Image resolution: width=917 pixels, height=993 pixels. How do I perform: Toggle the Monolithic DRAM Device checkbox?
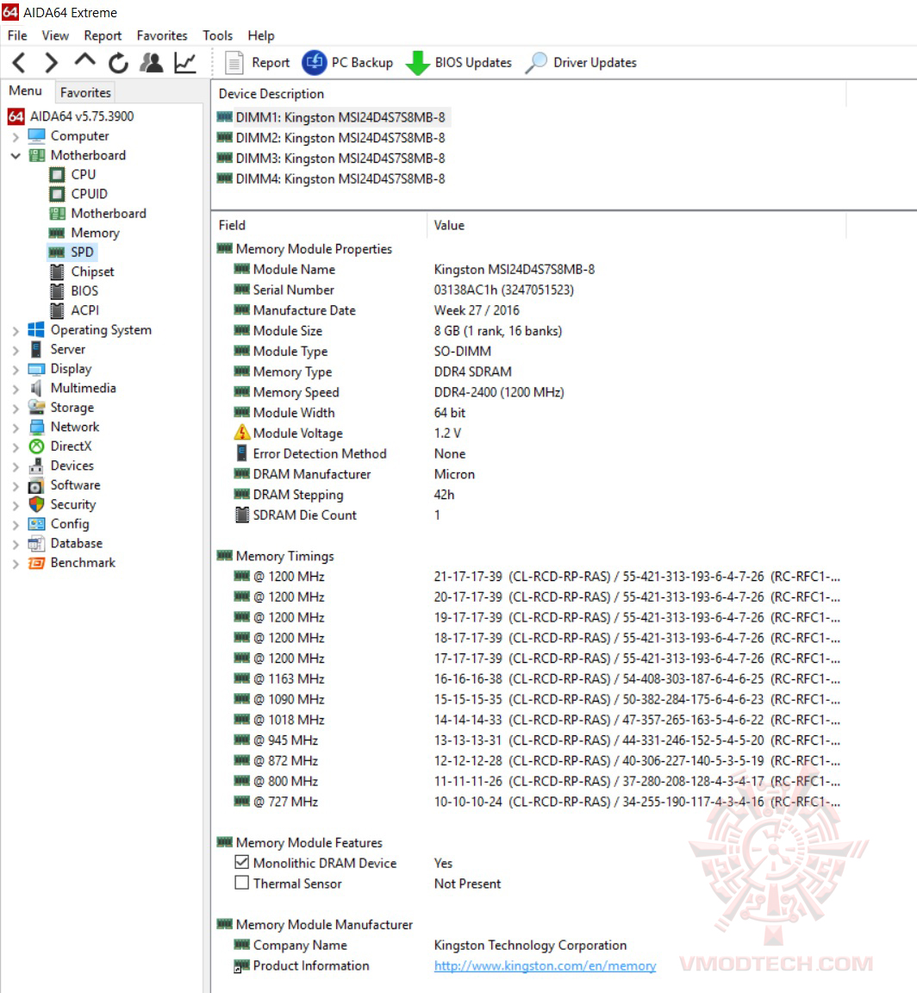242,863
